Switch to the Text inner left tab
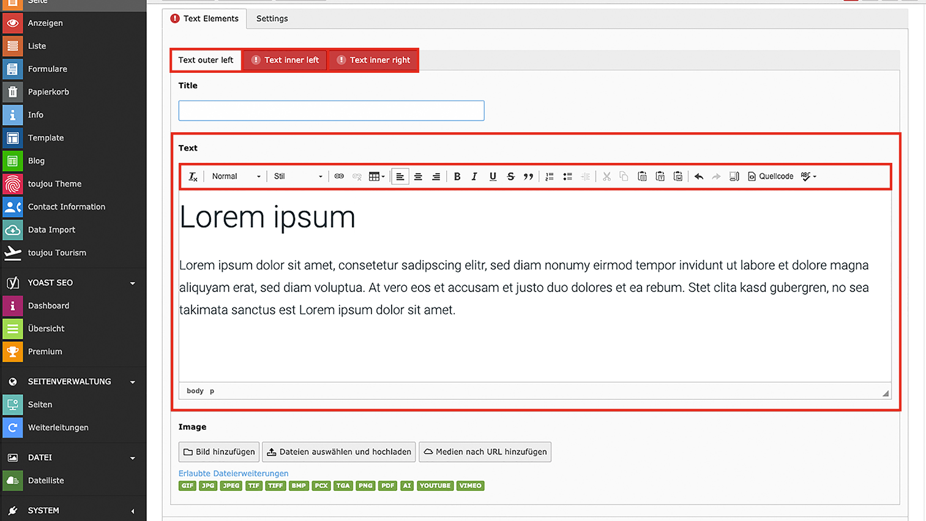926x521 pixels. point(285,60)
